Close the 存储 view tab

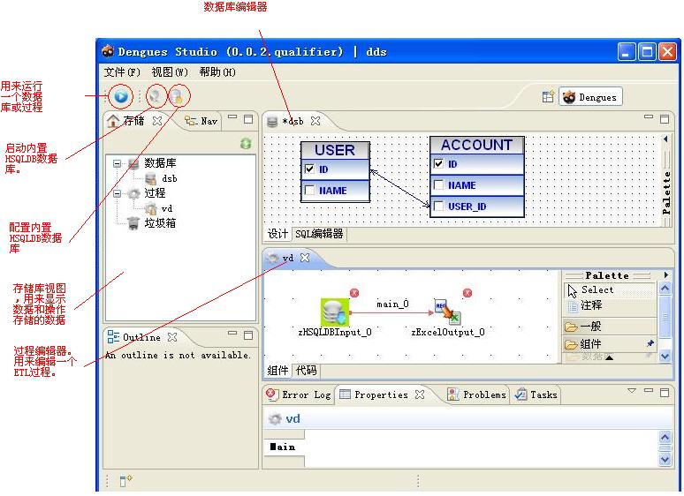157,121
